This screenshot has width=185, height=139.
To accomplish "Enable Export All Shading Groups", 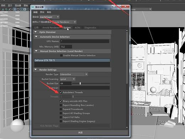I will point(61,113).
